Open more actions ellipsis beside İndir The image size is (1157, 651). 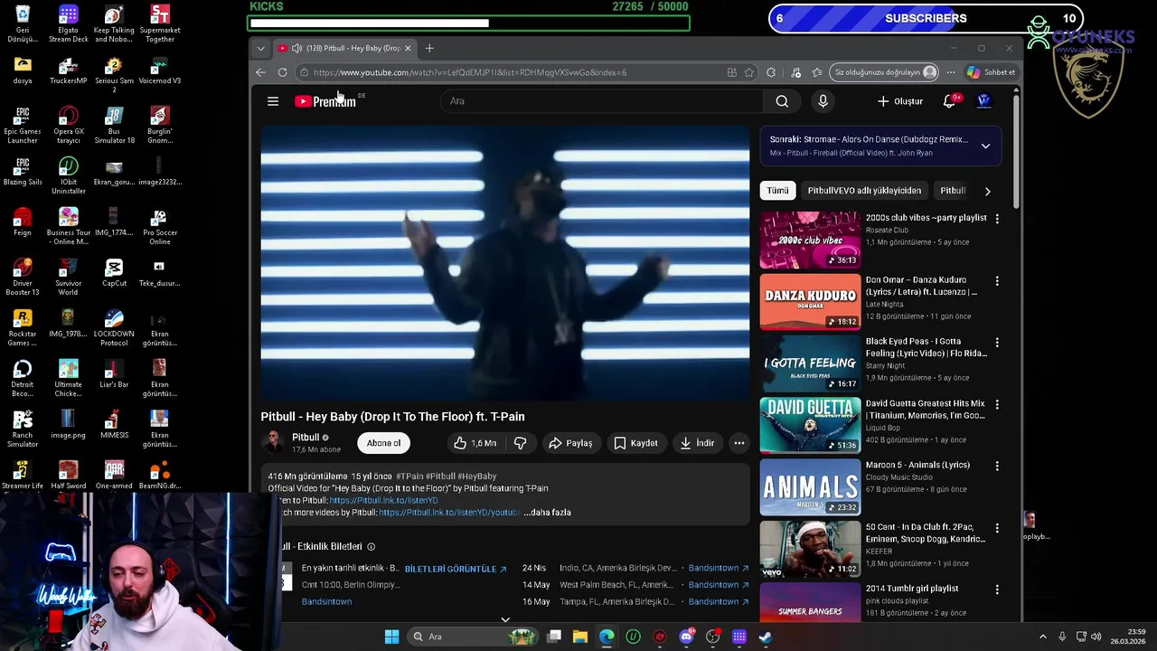pyautogui.click(x=739, y=443)
